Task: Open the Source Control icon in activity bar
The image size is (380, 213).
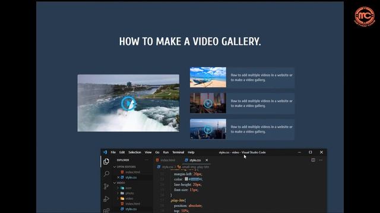Action: 106,186
